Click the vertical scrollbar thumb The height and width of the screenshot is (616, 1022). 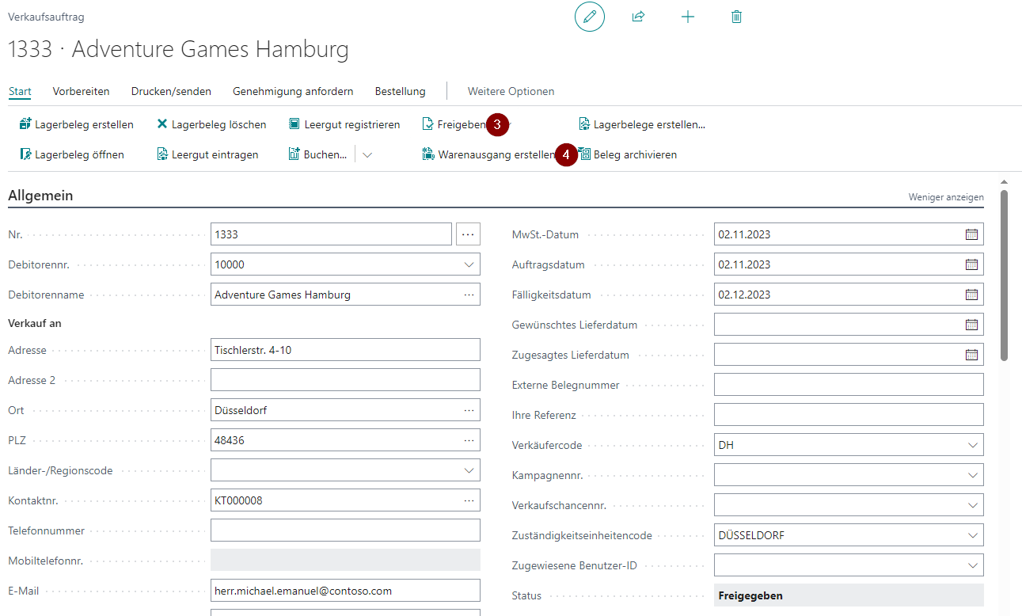coord(1004,274)
